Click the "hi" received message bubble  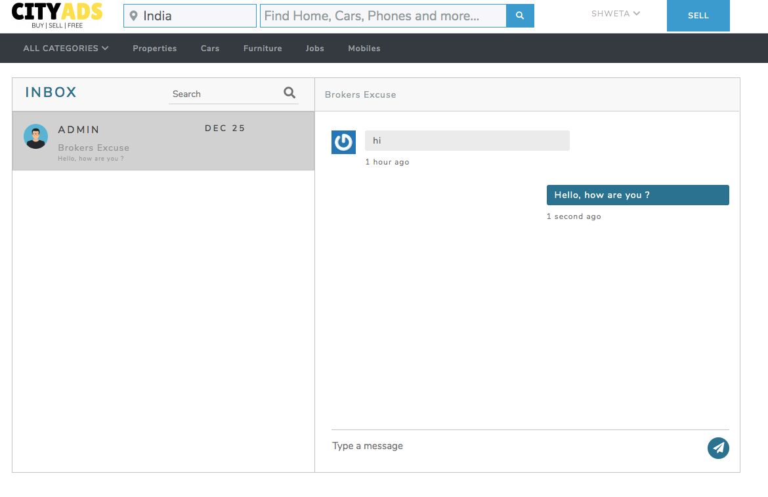tap(467, 140)
